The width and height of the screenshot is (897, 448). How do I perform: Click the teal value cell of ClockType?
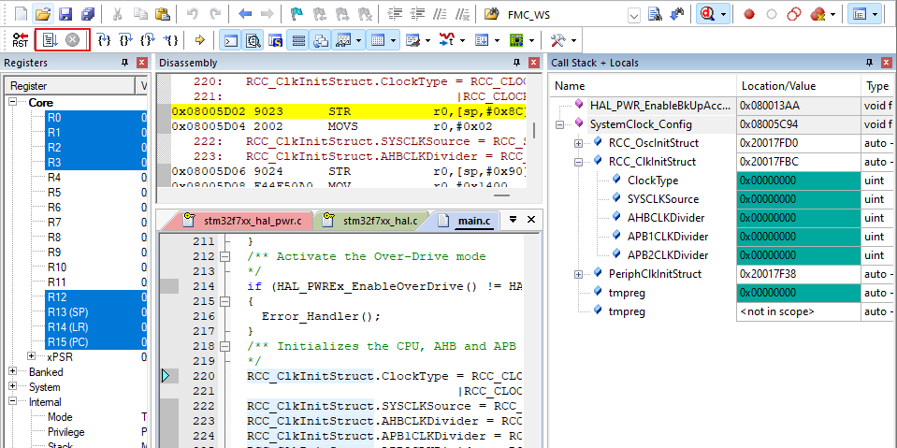[798, 181]
